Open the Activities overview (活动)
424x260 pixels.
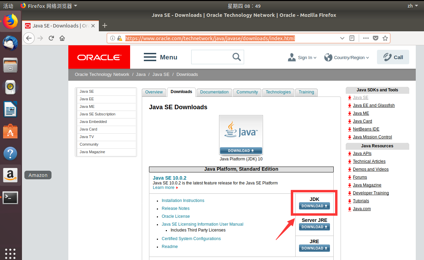tap(8, 6)
